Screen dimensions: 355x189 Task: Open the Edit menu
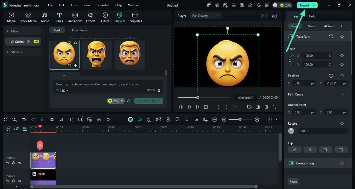click(x=62, y=5)
